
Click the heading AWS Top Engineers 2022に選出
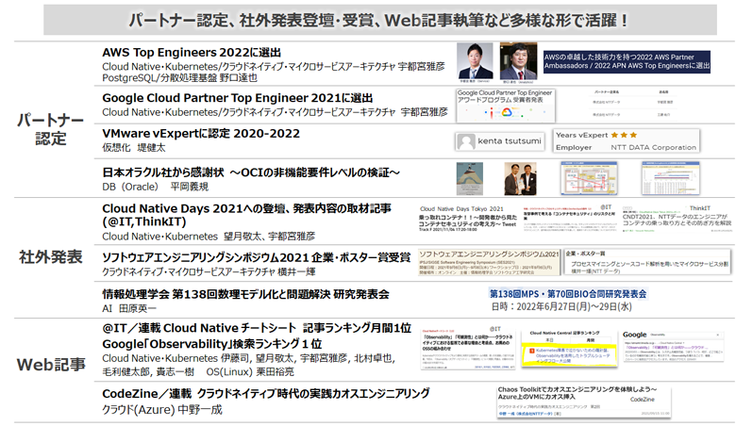tap(192, 52)
